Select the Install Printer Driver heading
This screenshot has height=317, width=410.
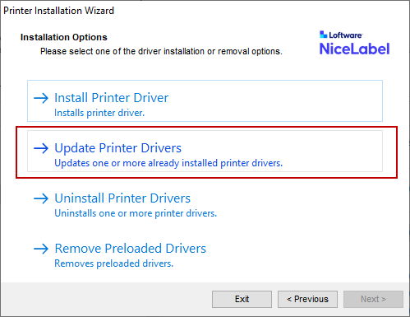click(x=112, y=98)
